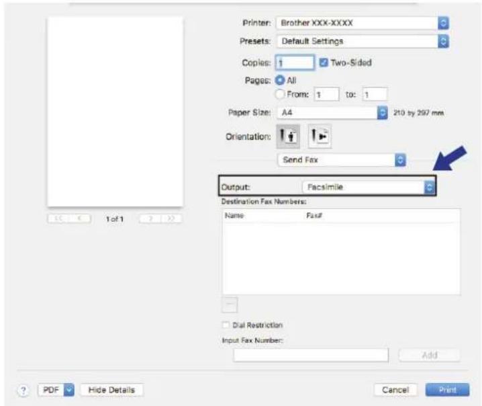Click the Input Fax Number field
This screenshot has width=482, height=406.
click(311, 355)
